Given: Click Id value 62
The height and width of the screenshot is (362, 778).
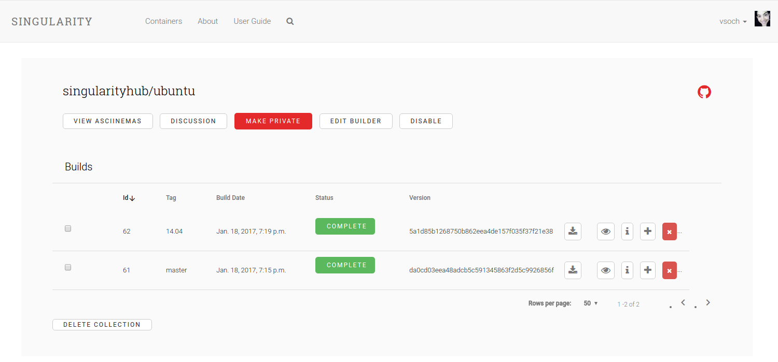Looking at the screenshot, I should click(127, 231).
